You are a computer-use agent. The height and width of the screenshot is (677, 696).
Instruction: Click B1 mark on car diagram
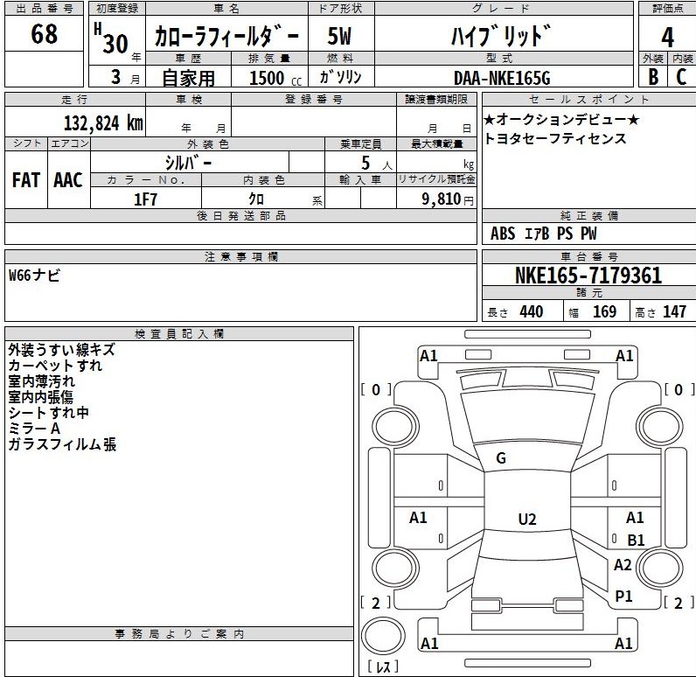(636, 541)
